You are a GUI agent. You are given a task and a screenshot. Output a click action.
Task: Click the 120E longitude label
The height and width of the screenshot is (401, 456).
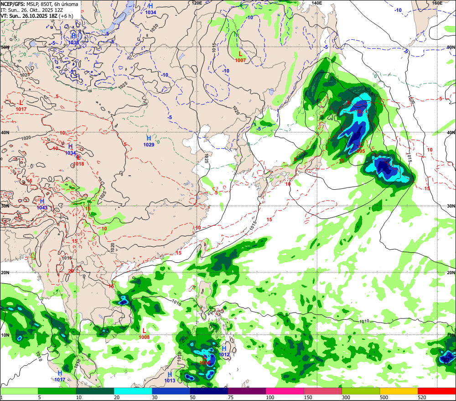(x=197, y=3)
